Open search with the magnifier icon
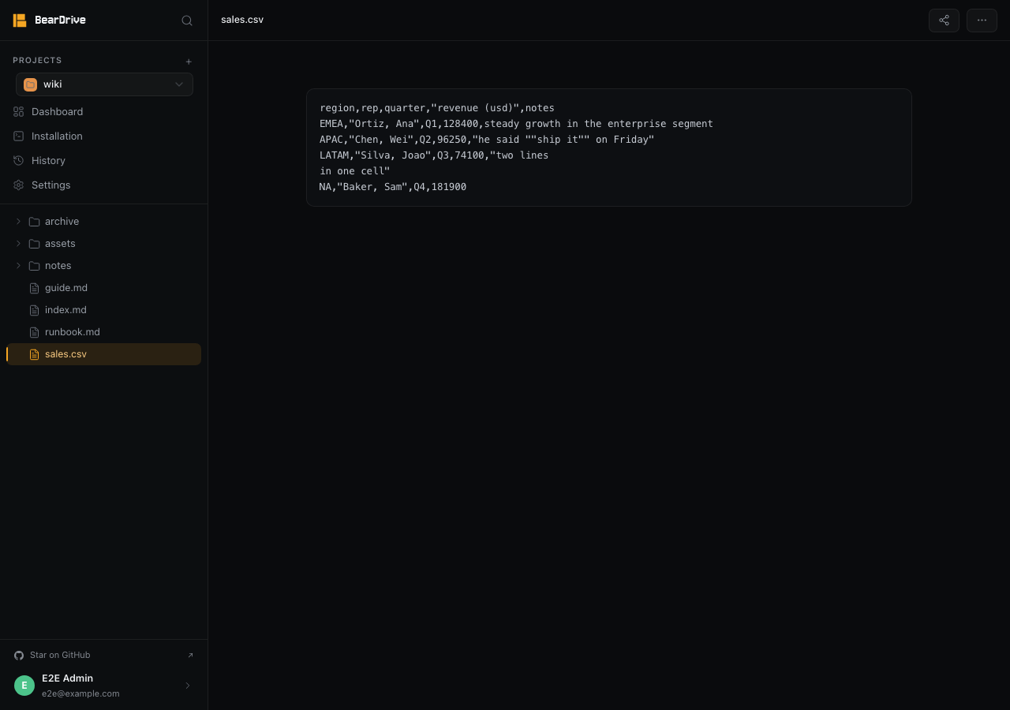This screenshot has height=710, width=1010. [x=187, y=21]
